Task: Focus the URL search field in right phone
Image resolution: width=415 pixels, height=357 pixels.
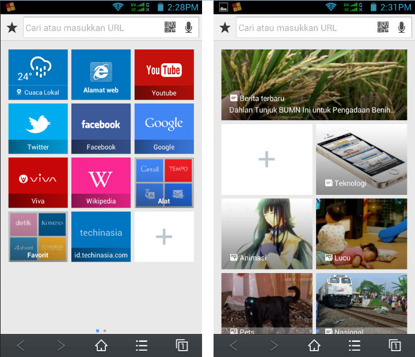Action: click(x=323, y=28)
